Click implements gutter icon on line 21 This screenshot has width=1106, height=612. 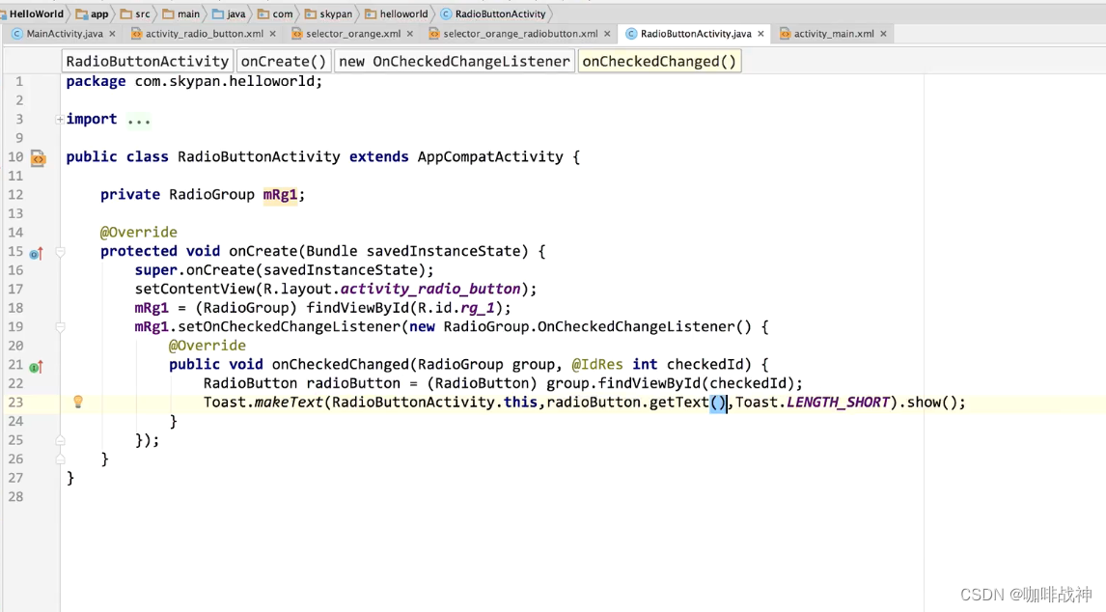[36, 367]
